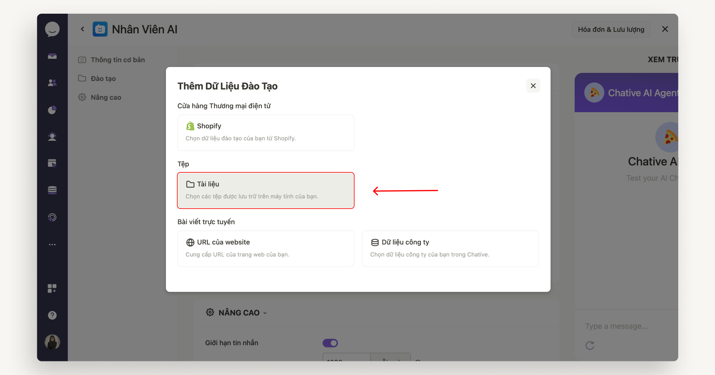Click the Giới hạn tin nhắn label

click(232, 343)
